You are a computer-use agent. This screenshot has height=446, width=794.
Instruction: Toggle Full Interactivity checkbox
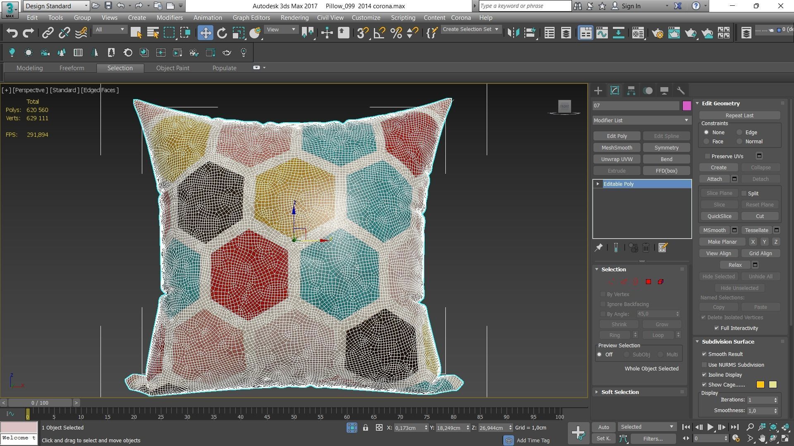717,328
